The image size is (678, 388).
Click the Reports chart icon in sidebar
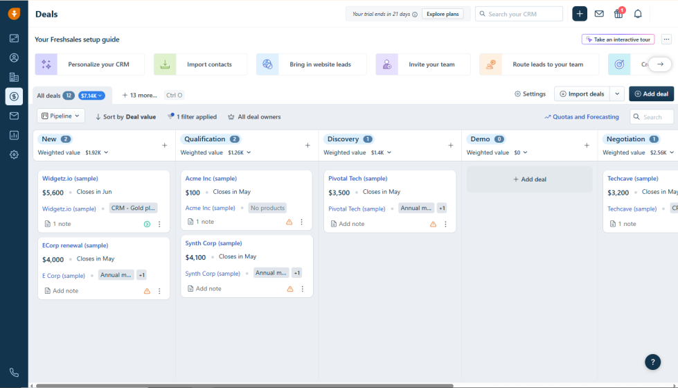click(14, 135)
